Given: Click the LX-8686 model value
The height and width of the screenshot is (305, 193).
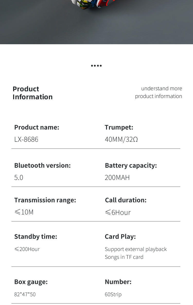Looking at the screenshot, I should [x=26, y=140].
